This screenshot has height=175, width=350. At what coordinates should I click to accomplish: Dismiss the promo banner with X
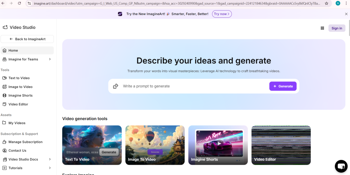[x=346, y=14]
